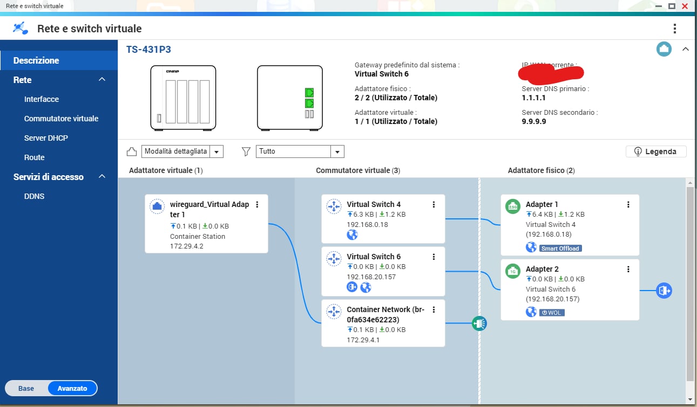Image resolution: width=697 pixels, height=407 pixels.
Task: Click the Virtual Switch 6 switch icon
Action: (334, 258)
